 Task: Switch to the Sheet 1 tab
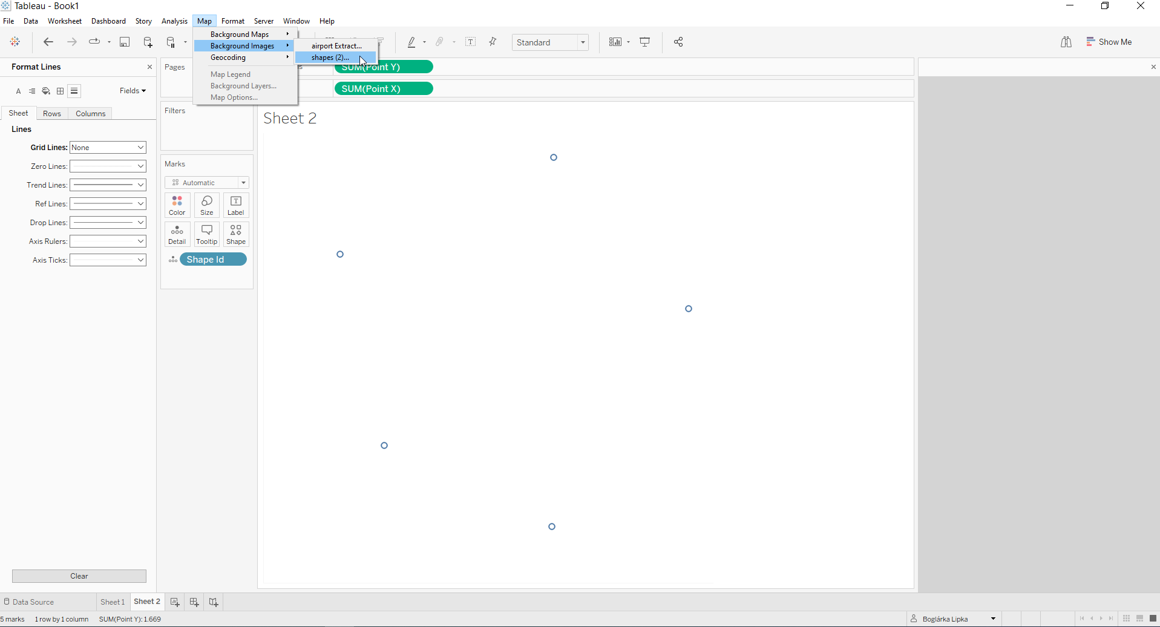coord(113,602)
